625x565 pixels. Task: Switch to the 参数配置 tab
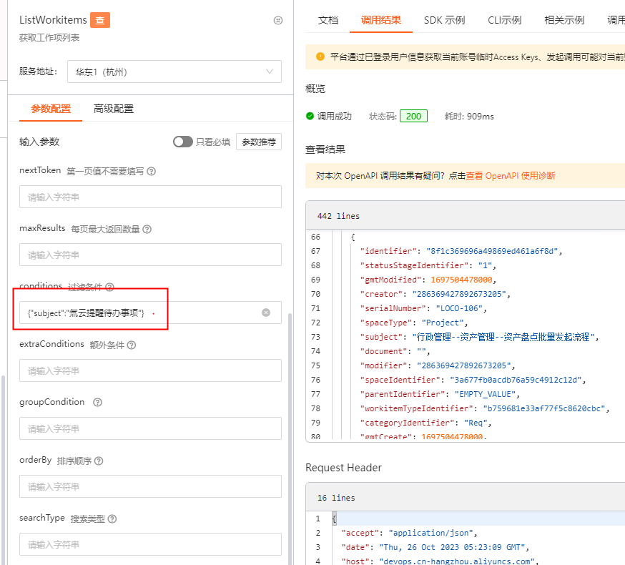tap(51, 109)
